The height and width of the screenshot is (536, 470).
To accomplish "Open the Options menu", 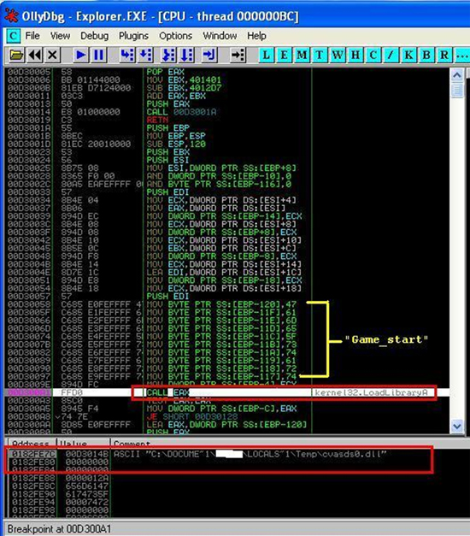I will click(175, 36).
